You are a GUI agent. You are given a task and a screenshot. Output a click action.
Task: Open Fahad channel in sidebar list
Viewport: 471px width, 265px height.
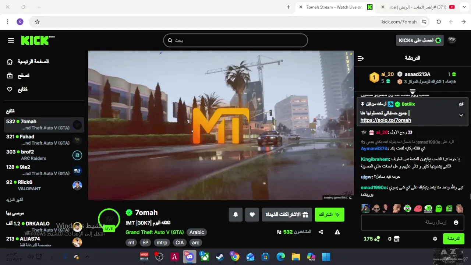point(44,139)
